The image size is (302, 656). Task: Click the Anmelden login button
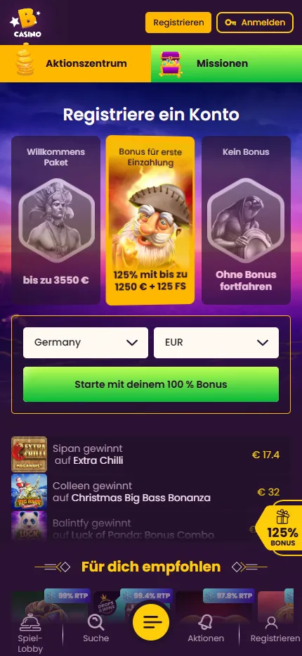pos(255,23)
